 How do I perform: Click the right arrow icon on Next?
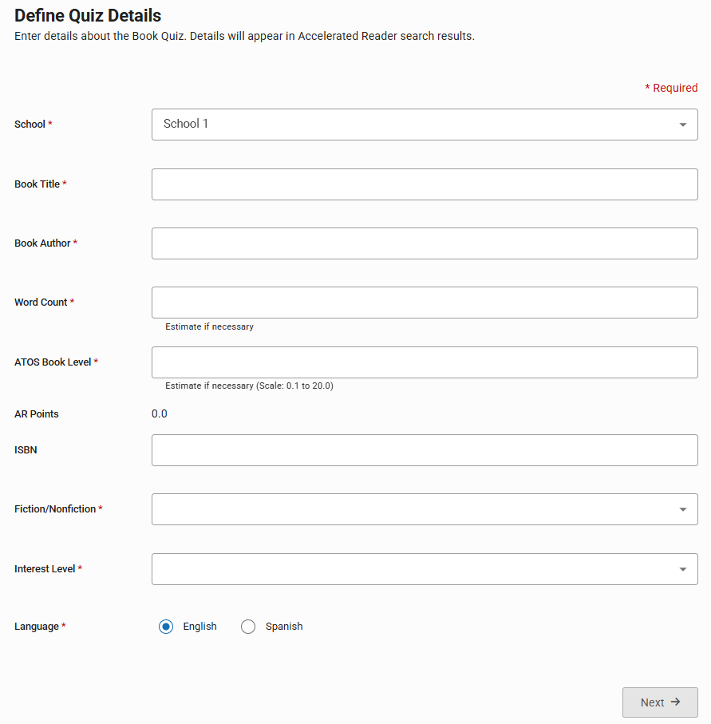click(676, 702)
